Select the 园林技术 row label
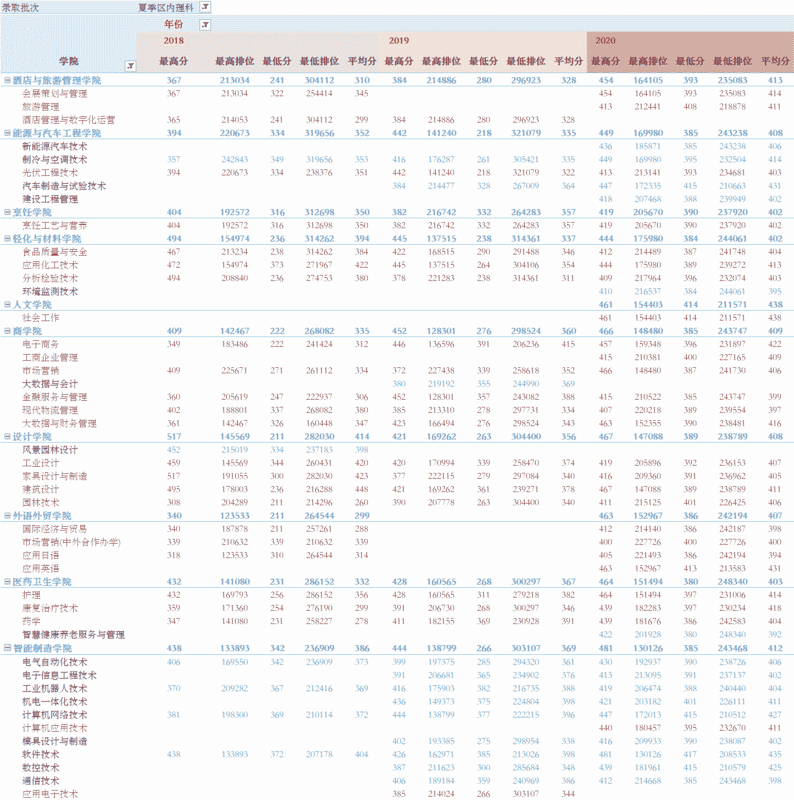The height and width of the screenshot is (800, 794). [x=40, y=503]
